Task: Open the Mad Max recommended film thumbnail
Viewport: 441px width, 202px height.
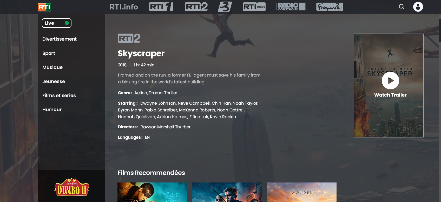Action: pos(152,192)
